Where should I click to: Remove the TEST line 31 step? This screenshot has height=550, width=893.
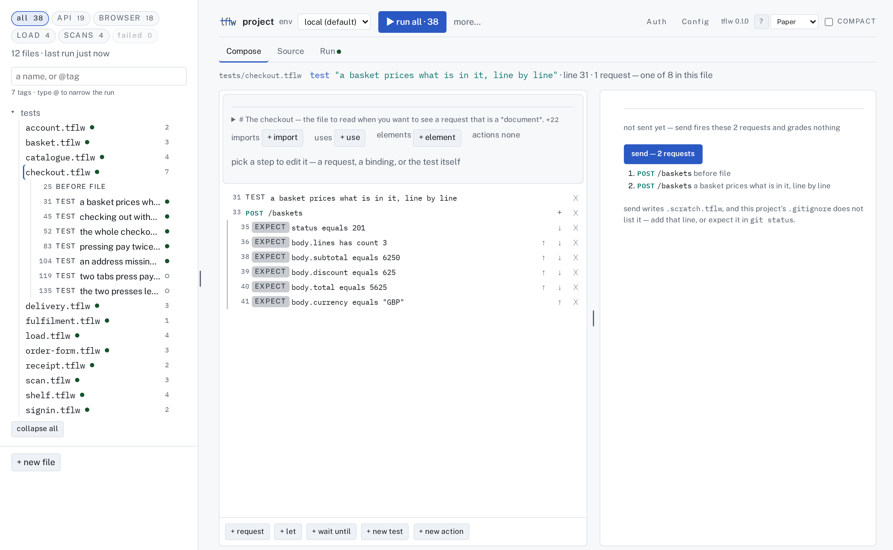pyautogui.click(x=575, y=198)
